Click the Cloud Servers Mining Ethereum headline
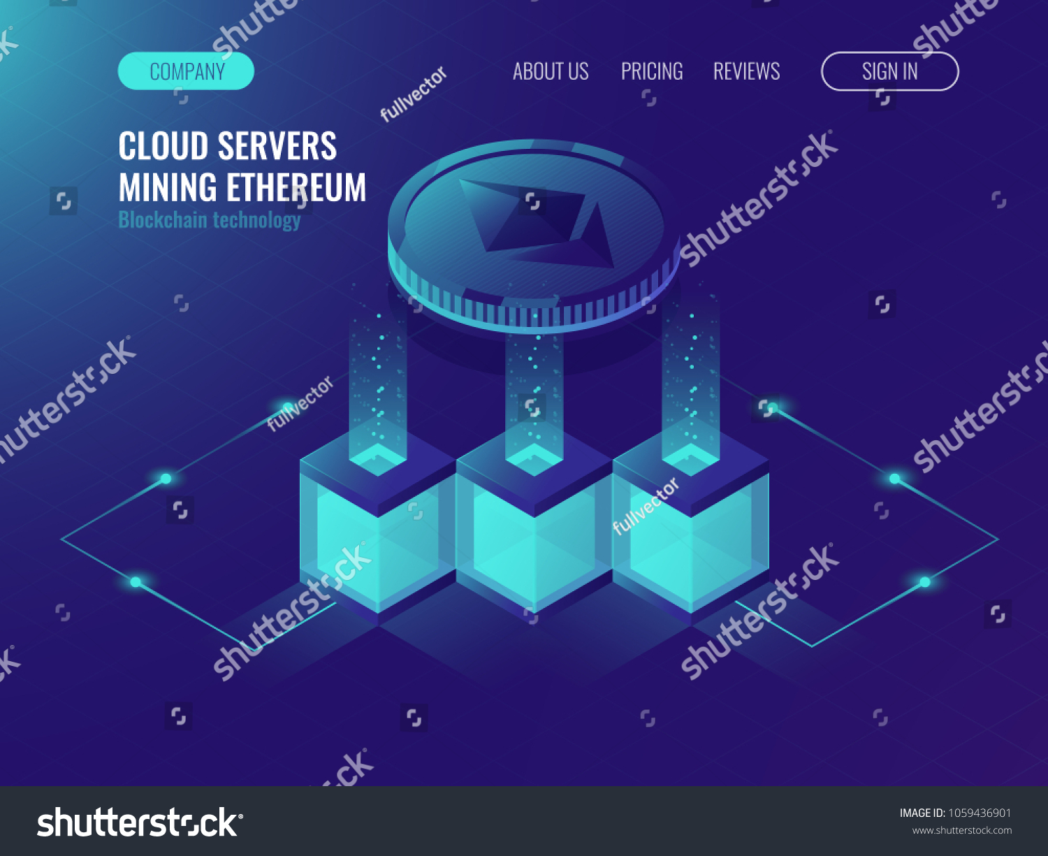 point(242,166)
